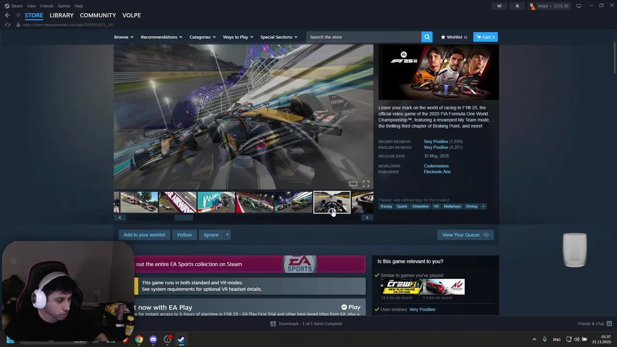
Task: Expand the Recommendations dropdown
Action: coord(161,37)
